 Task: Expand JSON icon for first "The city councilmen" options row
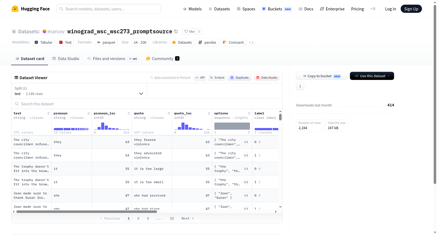coord(246,142)
